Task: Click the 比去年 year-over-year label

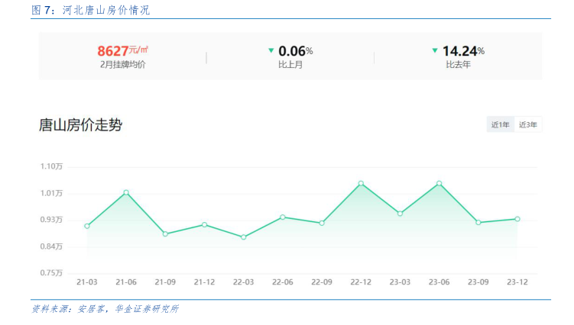Action: tap(458, 65)
